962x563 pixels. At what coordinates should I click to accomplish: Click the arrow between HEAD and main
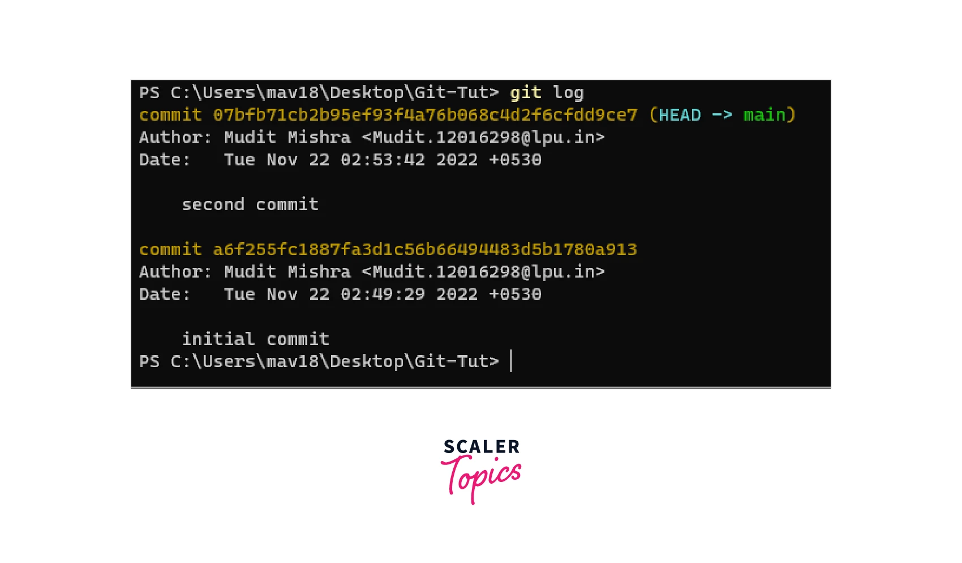click(722, 115)
